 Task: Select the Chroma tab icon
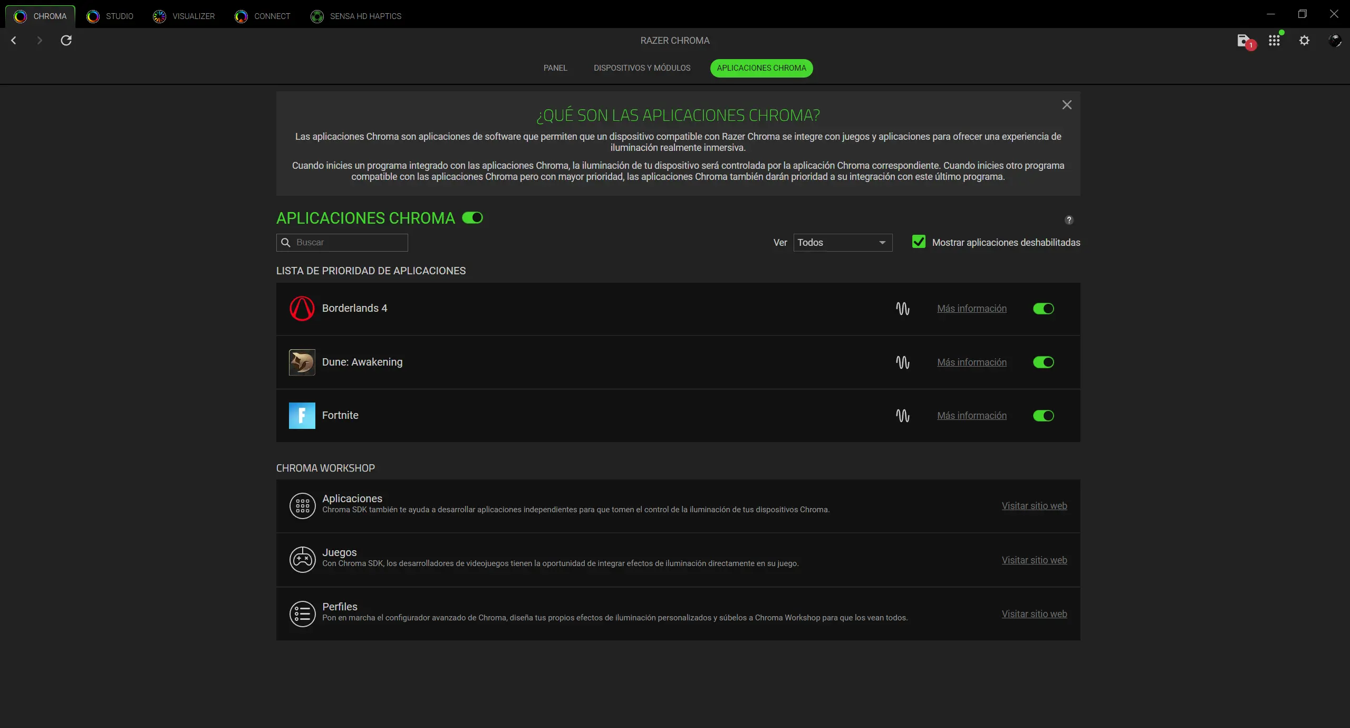[x=20, y=16]
